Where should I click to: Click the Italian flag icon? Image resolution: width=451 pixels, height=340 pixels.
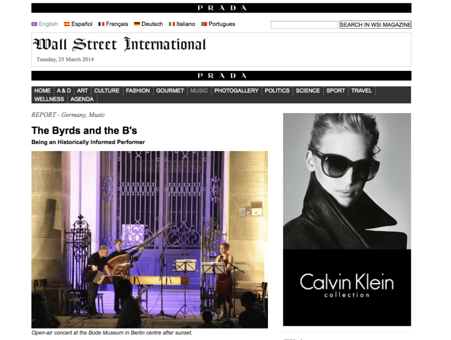click(x=172, y=24)
